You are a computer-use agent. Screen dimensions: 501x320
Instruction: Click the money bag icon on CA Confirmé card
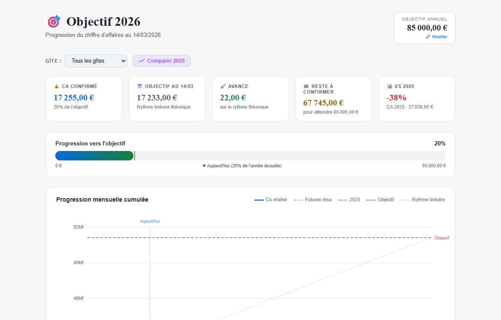point(57,86)
